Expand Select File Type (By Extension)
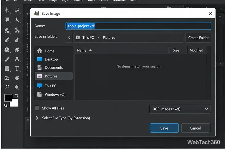 (x=37, y=118)
